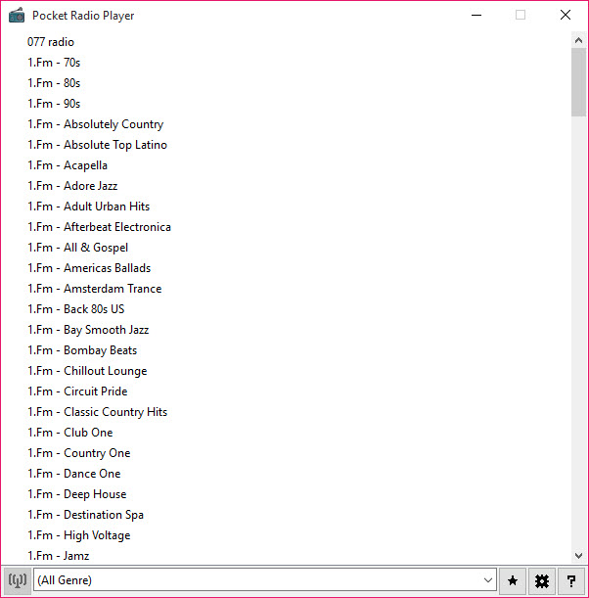The height and width of the screenshot is (598, 589).
Task: Select 1.Fm - Afterbeat Electronica
Action: pyautogui.click(x=99, y=227)
